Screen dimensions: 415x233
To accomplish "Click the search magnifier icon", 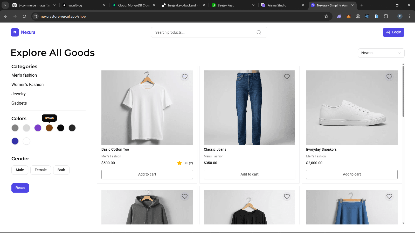I will pyautogui.click(x=259, y=32).
